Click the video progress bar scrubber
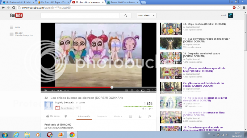The height and width of the screenshot is (138, 247). tap(112, 87)
